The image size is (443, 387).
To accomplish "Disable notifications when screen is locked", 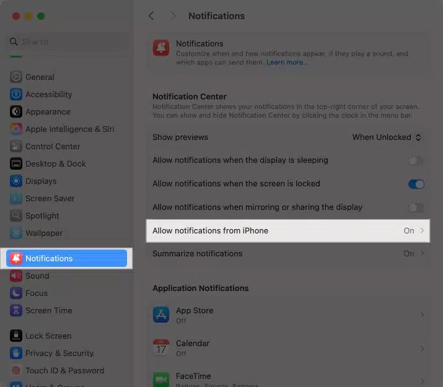I will [x=416, y=184].
